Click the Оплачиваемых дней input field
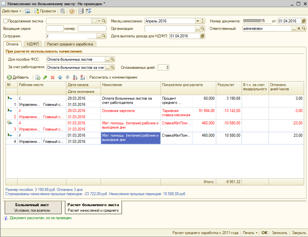The image size is (308, 237). click(163, 68)
